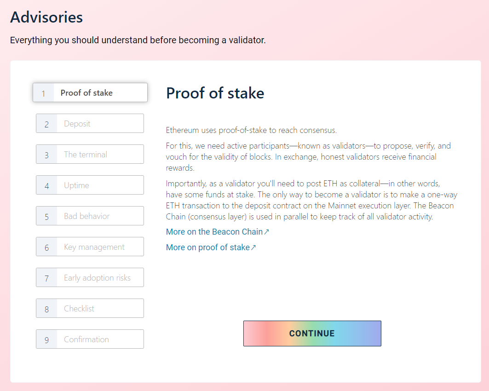Open the Key management step
This screenshot has height=391, width=489.
(90, 247)
